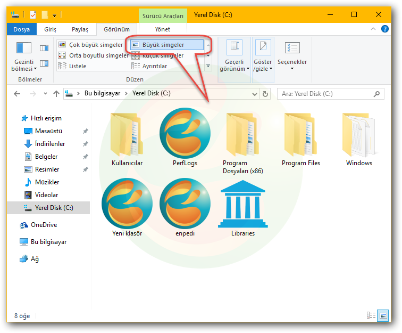This screenshot has width=402, height=333.
Task: Toggle pin for Masaüstü
Action: [86, 131]
